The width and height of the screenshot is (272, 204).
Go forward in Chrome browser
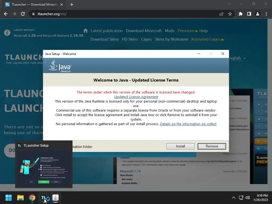click(x=14, y=14)
